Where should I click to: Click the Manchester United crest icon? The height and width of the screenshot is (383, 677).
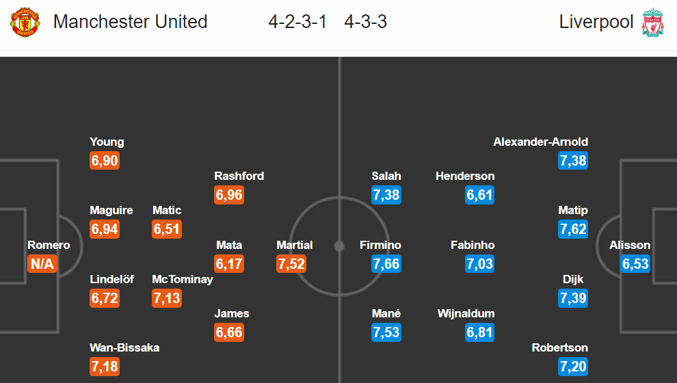click(25, 22)
